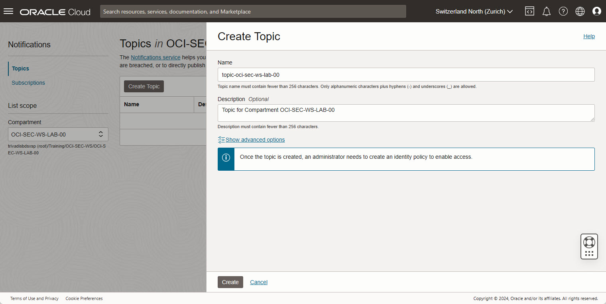Open the support lifebuoy widget
The height and width of the screenshot is (304, 606).
[589, 242]
